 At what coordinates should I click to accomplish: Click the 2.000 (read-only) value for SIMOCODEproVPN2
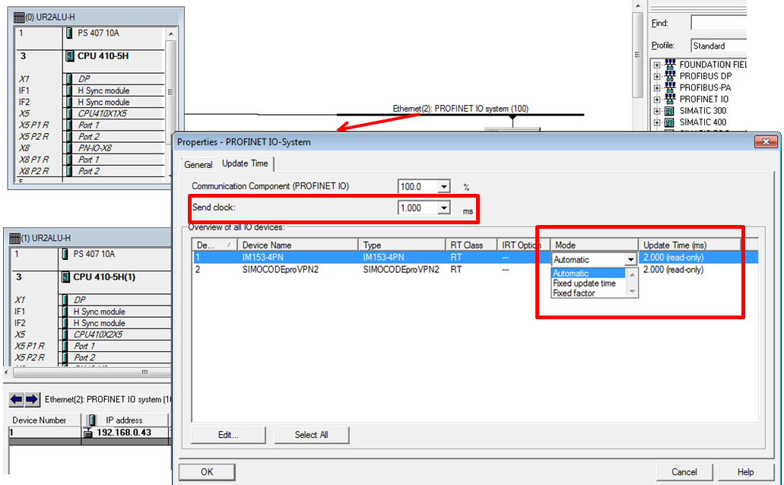click(x=673, y=270)
